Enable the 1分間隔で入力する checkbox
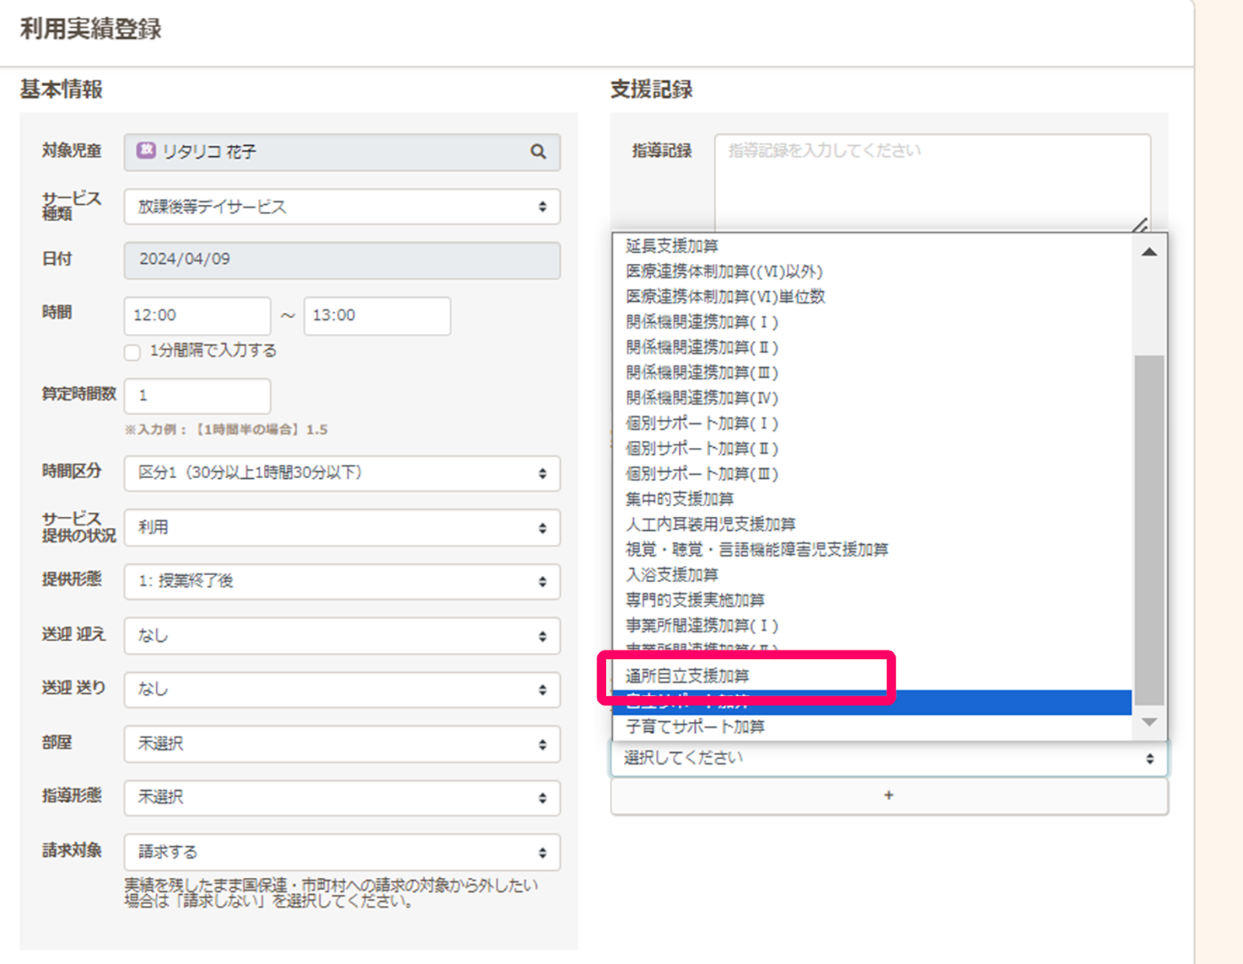 point(133,352)
